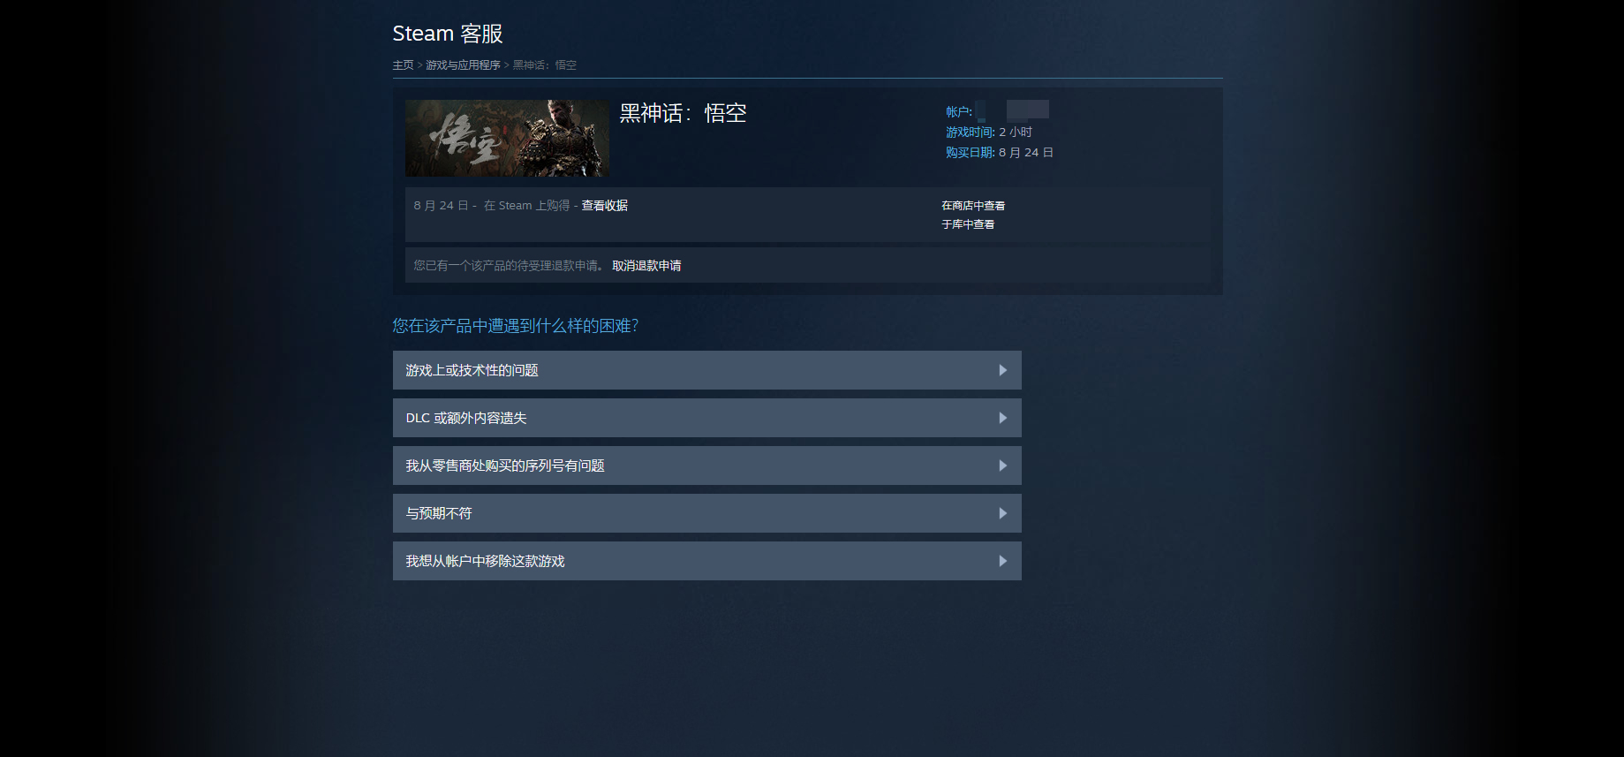Expand the DLC 或额外内容遗失 option
The image size is (1624, 757).
tap(466, 418)
